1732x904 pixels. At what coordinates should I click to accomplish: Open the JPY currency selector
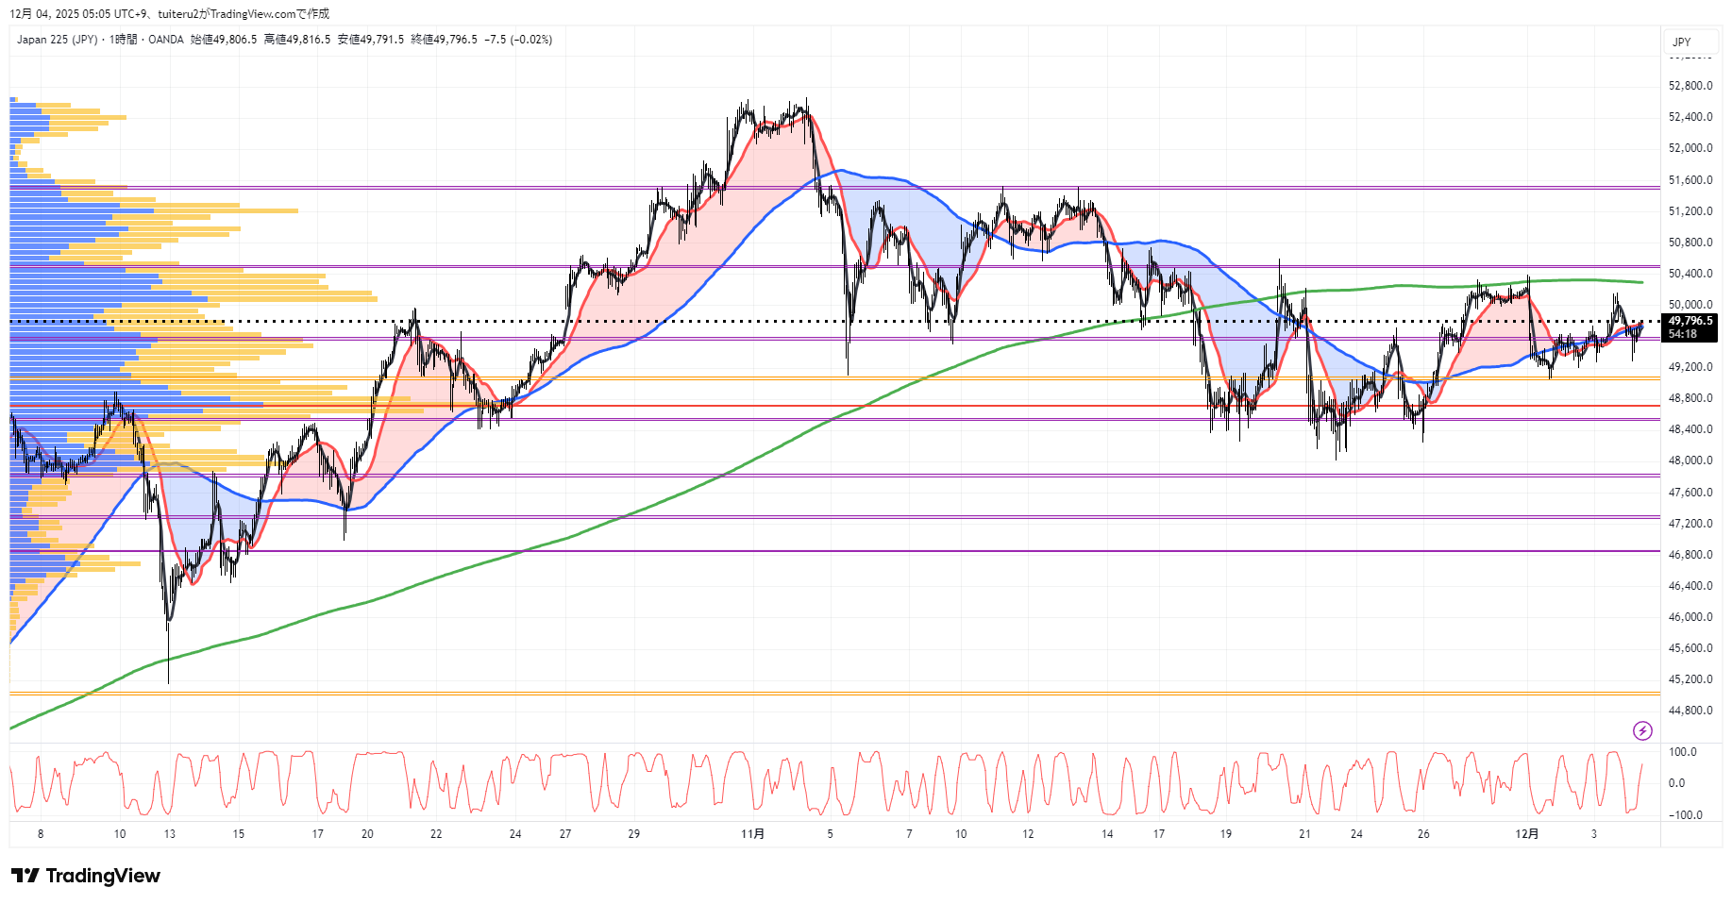1682,42
